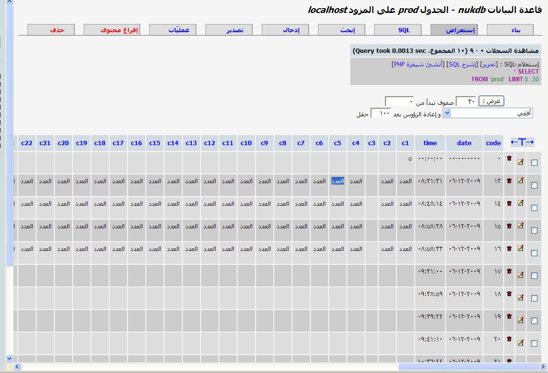Click the delete trash icon for row ٢٠
This screenshot has height=373, width=548.
(x=509, y=339)
